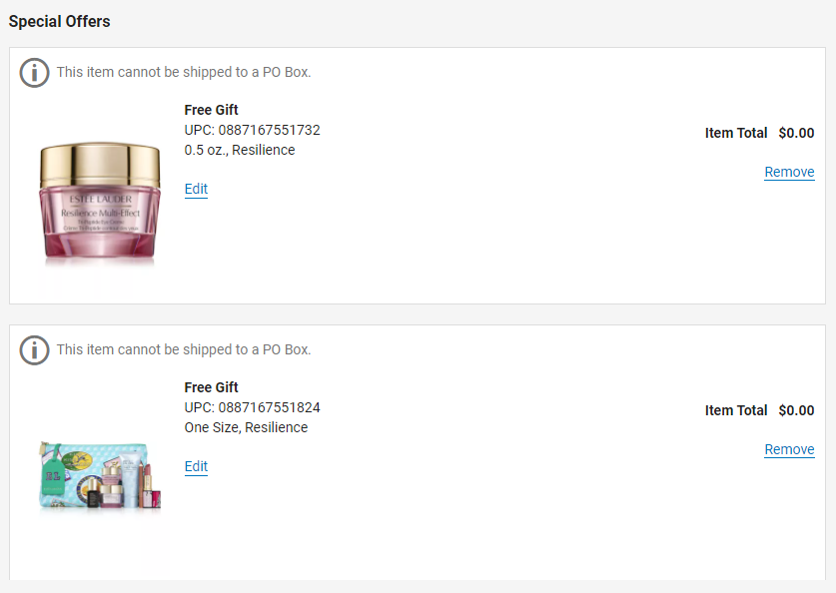Click the PO Box shipping notice in second card

pyautogui.click(x=184, y=349)
